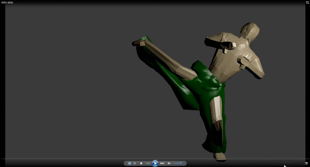Click the volume slider handle
This screenshot has width=310, height=167.
[x=181, y=164]
